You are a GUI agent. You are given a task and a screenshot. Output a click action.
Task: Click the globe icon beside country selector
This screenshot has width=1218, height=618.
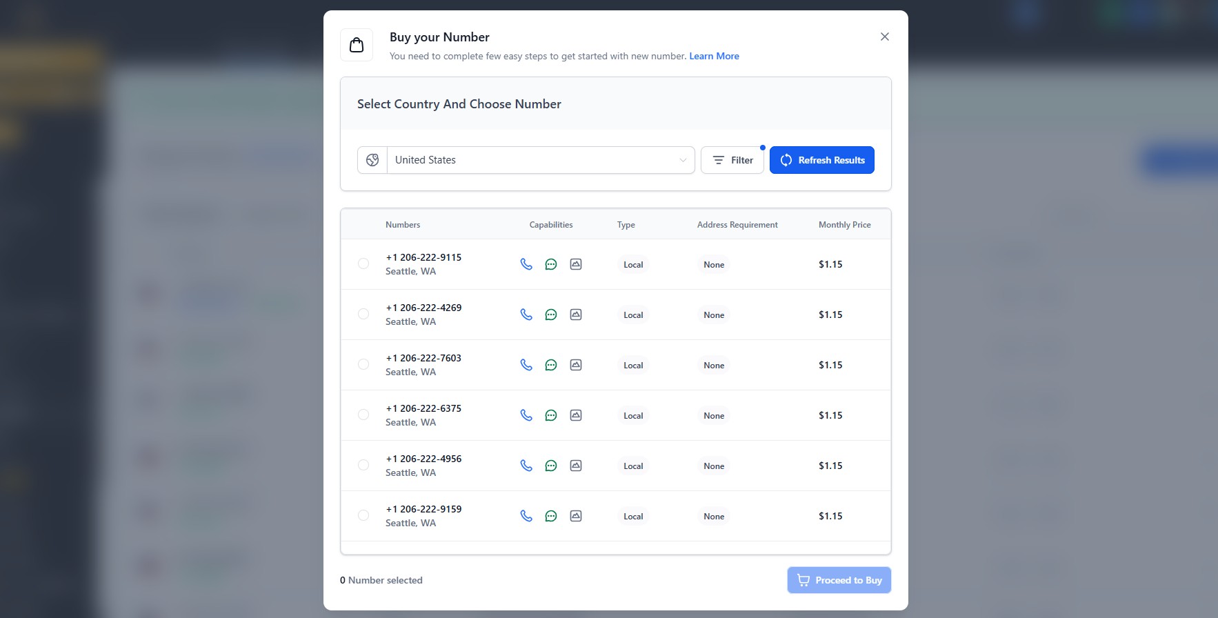tap(372, 160)
